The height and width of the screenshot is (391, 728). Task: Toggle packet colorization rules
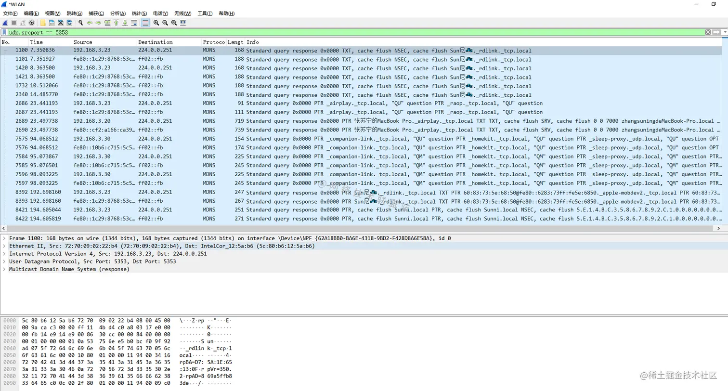click(x=145, y=23)
